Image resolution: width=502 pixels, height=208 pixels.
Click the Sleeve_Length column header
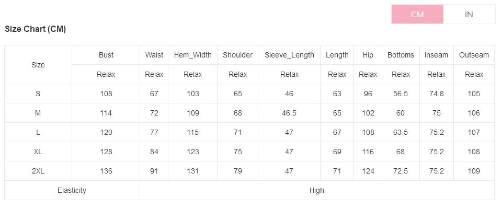click(289, 55)
